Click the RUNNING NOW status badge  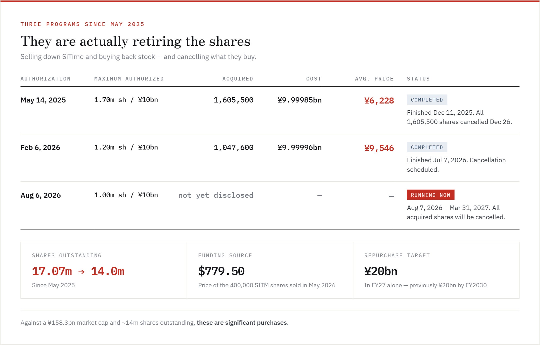[430, 195]
